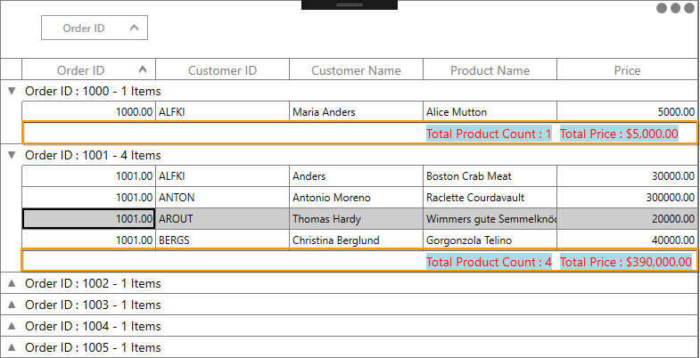Expand the Order ID 1002 group
This screenshot has width=700, height=358.
click(12, 283)
